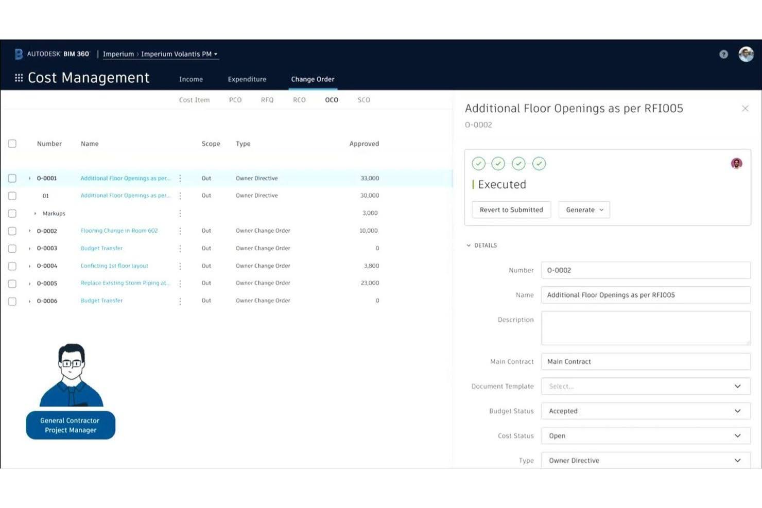This screenshot has height=508, width=762.
Task: Click the help question mark icon
Action: click(x=723, y=54)
